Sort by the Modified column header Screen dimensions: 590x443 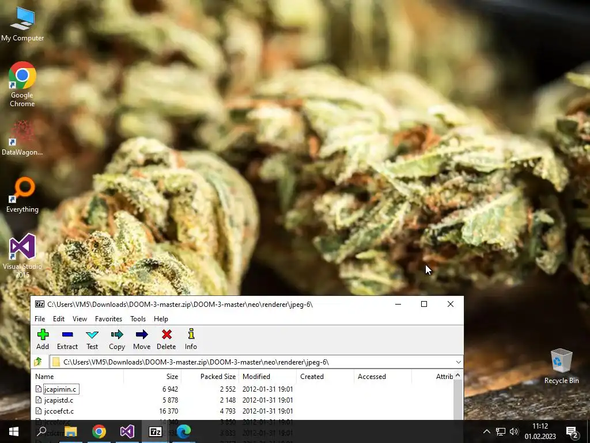point(268,376)
